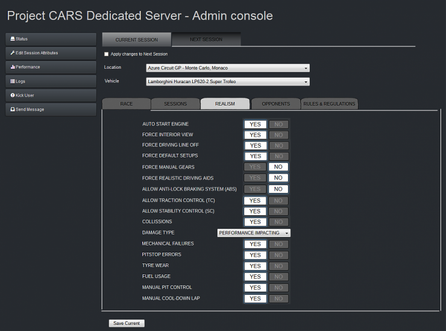The image size is (446, 331).
Task: Open the Sessions tab
Action: point(175,104)
